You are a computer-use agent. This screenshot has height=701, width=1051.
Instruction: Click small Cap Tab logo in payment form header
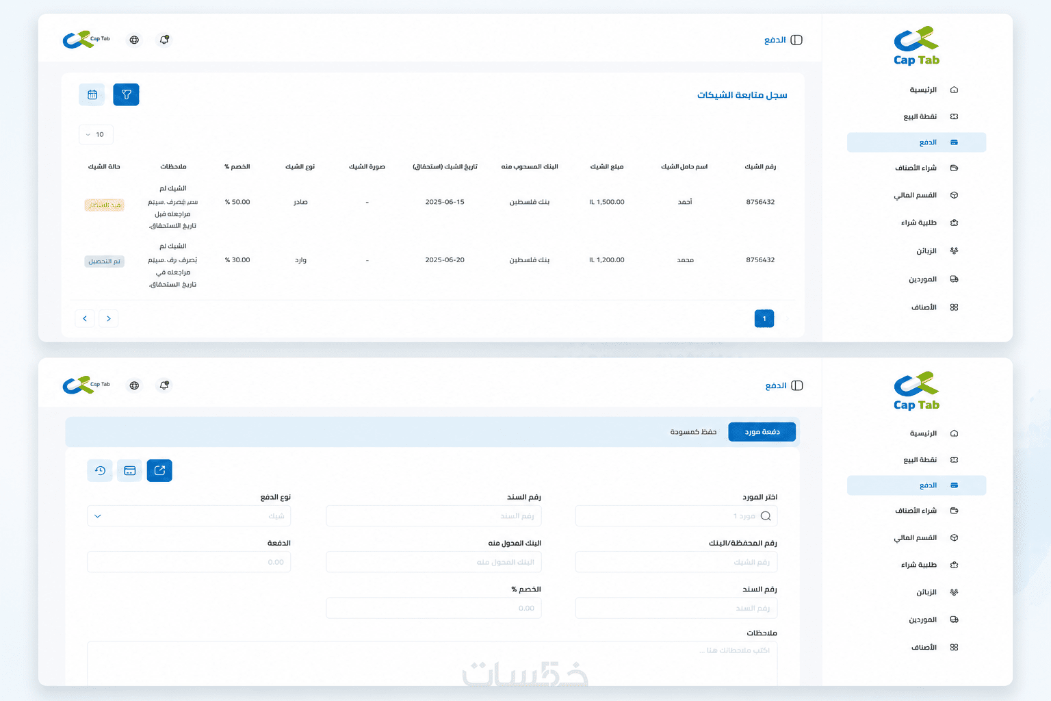(x=86, y=385)
